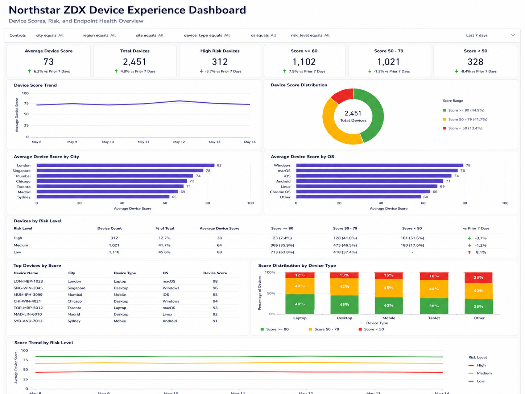
Task: Click the down arrow under Score < 50 card
Action: [456, 71]
